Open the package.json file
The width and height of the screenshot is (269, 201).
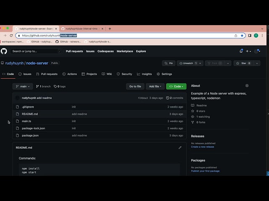click(30, 136)
